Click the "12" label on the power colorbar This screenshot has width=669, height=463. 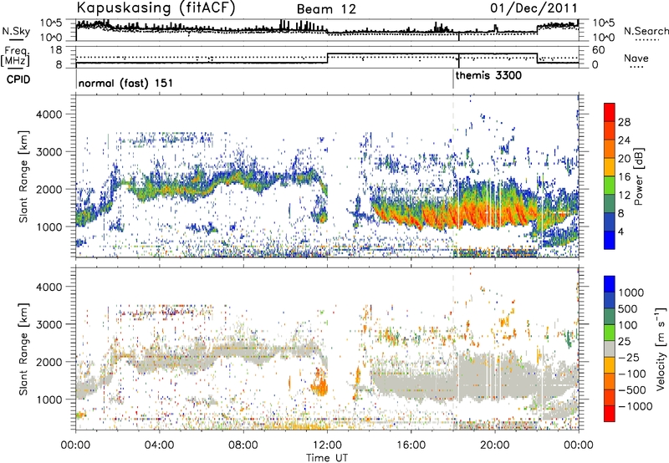624,196
